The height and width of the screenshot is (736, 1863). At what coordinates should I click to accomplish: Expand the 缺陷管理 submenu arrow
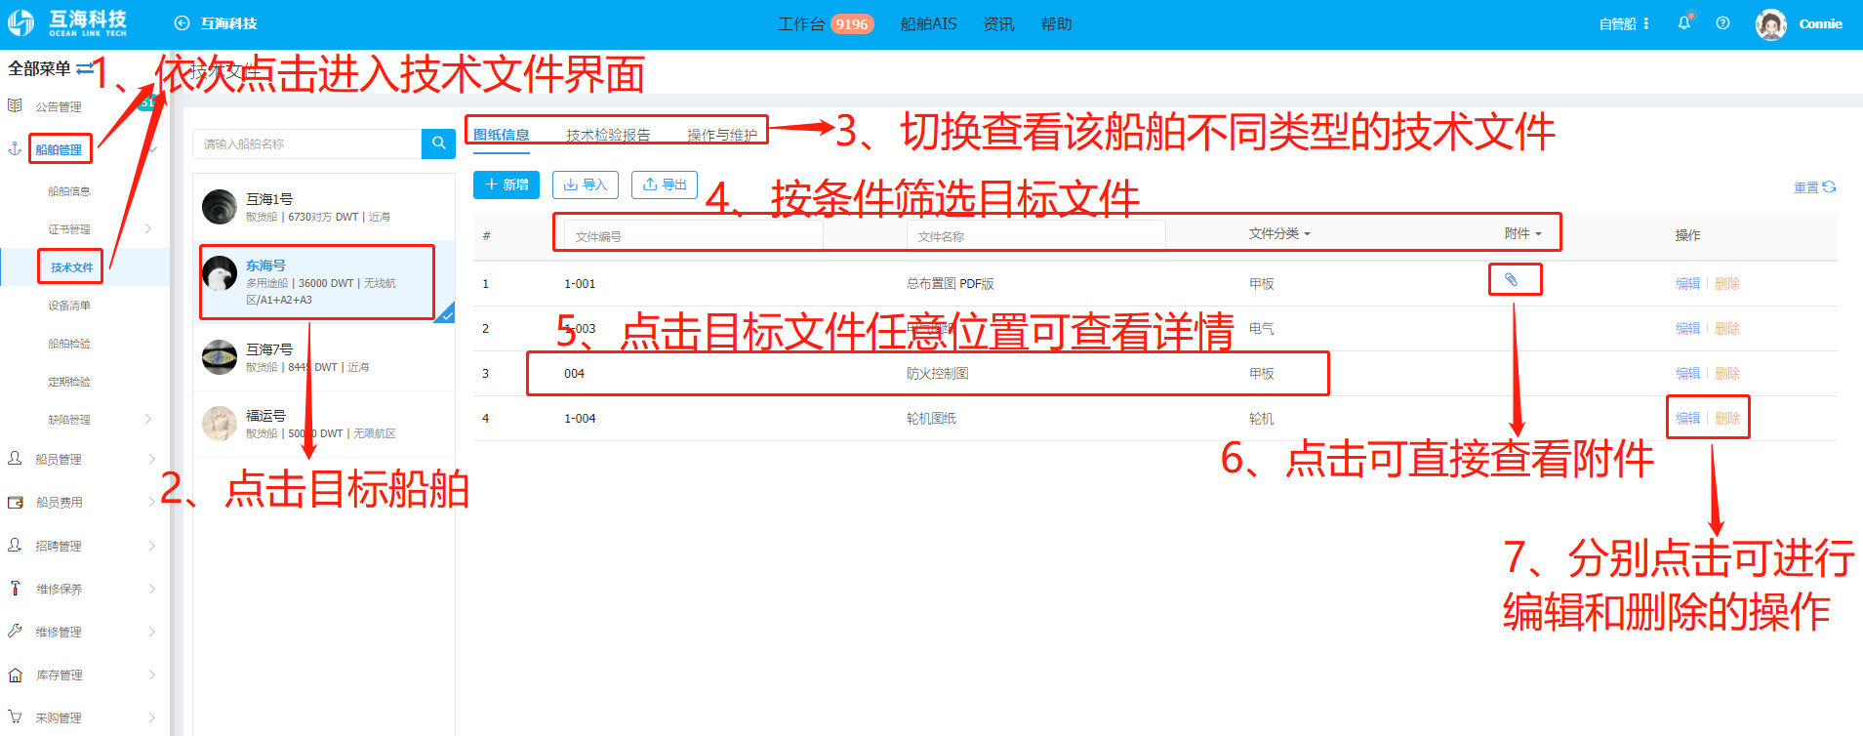[x=148, y=419]
